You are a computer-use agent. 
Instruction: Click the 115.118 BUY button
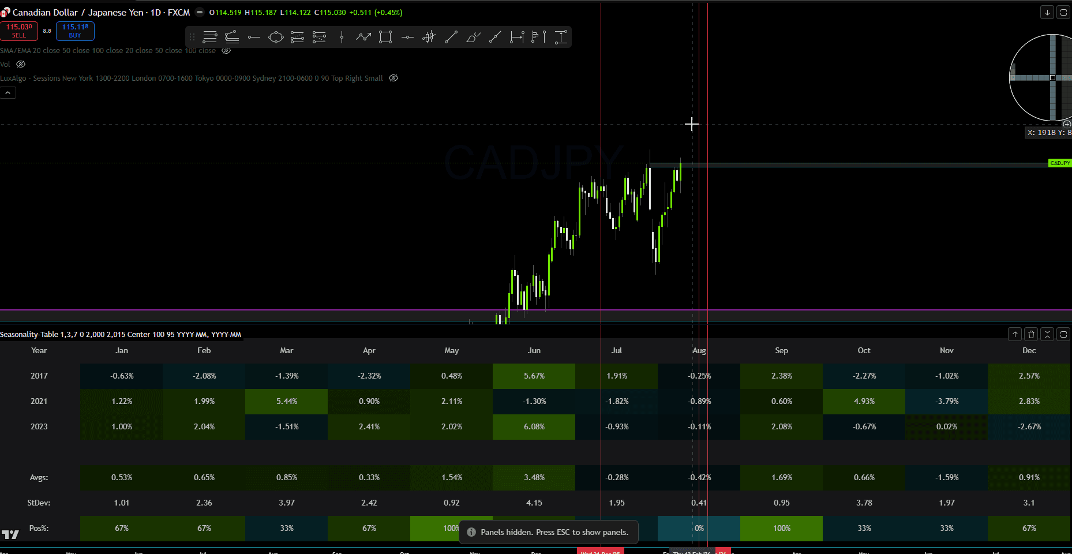[75, 31]
